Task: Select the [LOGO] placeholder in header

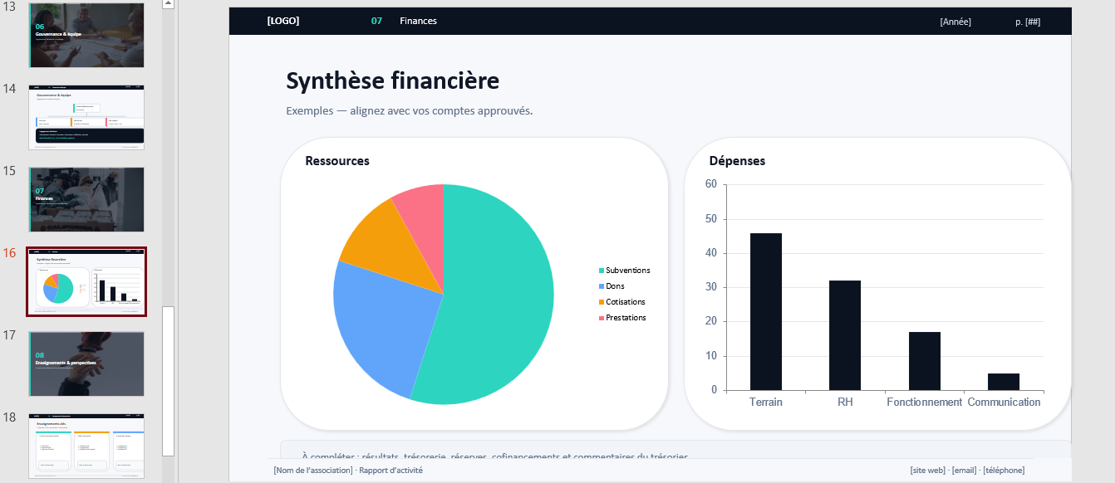Action: pyautogui.click(x=282, y=22)
